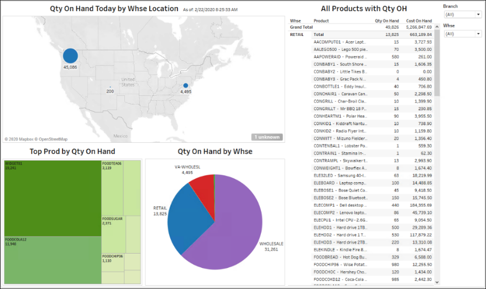Select the CONGRILL - Char-Broil row
Screen dimensions: 486x289
373,101
